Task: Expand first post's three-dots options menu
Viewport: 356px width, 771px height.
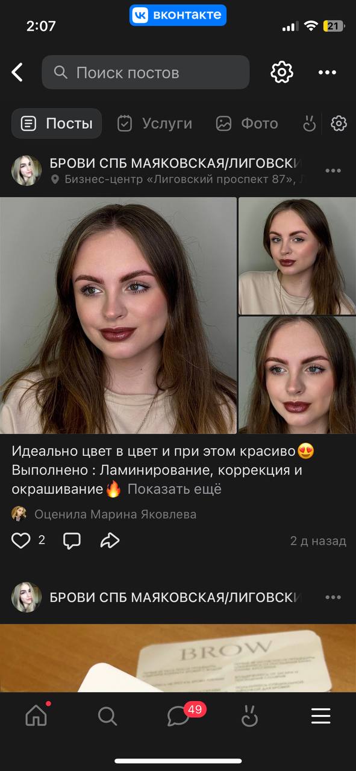Action: tap(333, 171)
